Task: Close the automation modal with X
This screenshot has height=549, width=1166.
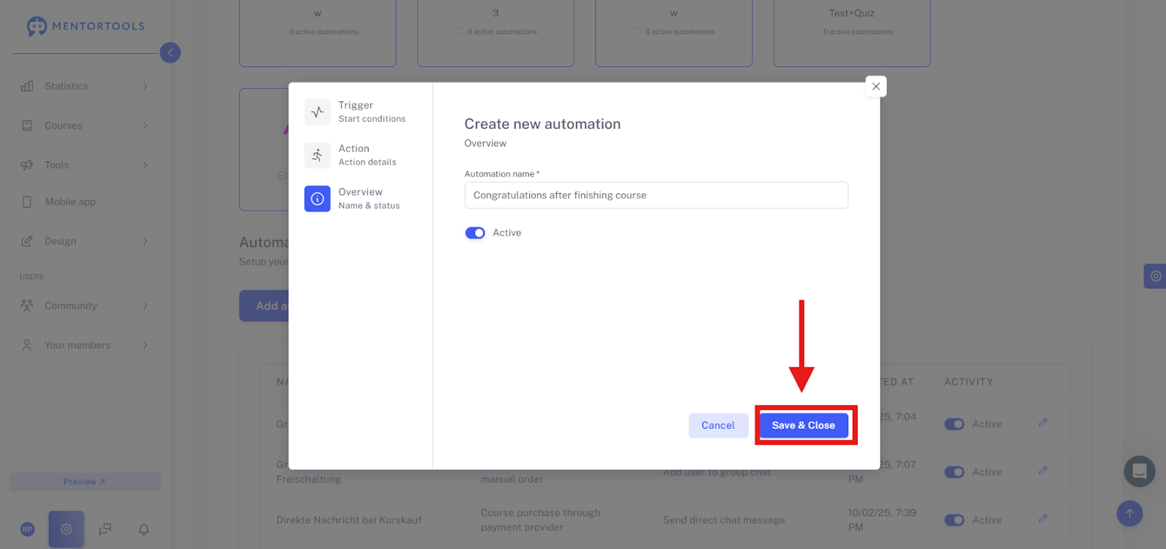Action: [876, 86]
